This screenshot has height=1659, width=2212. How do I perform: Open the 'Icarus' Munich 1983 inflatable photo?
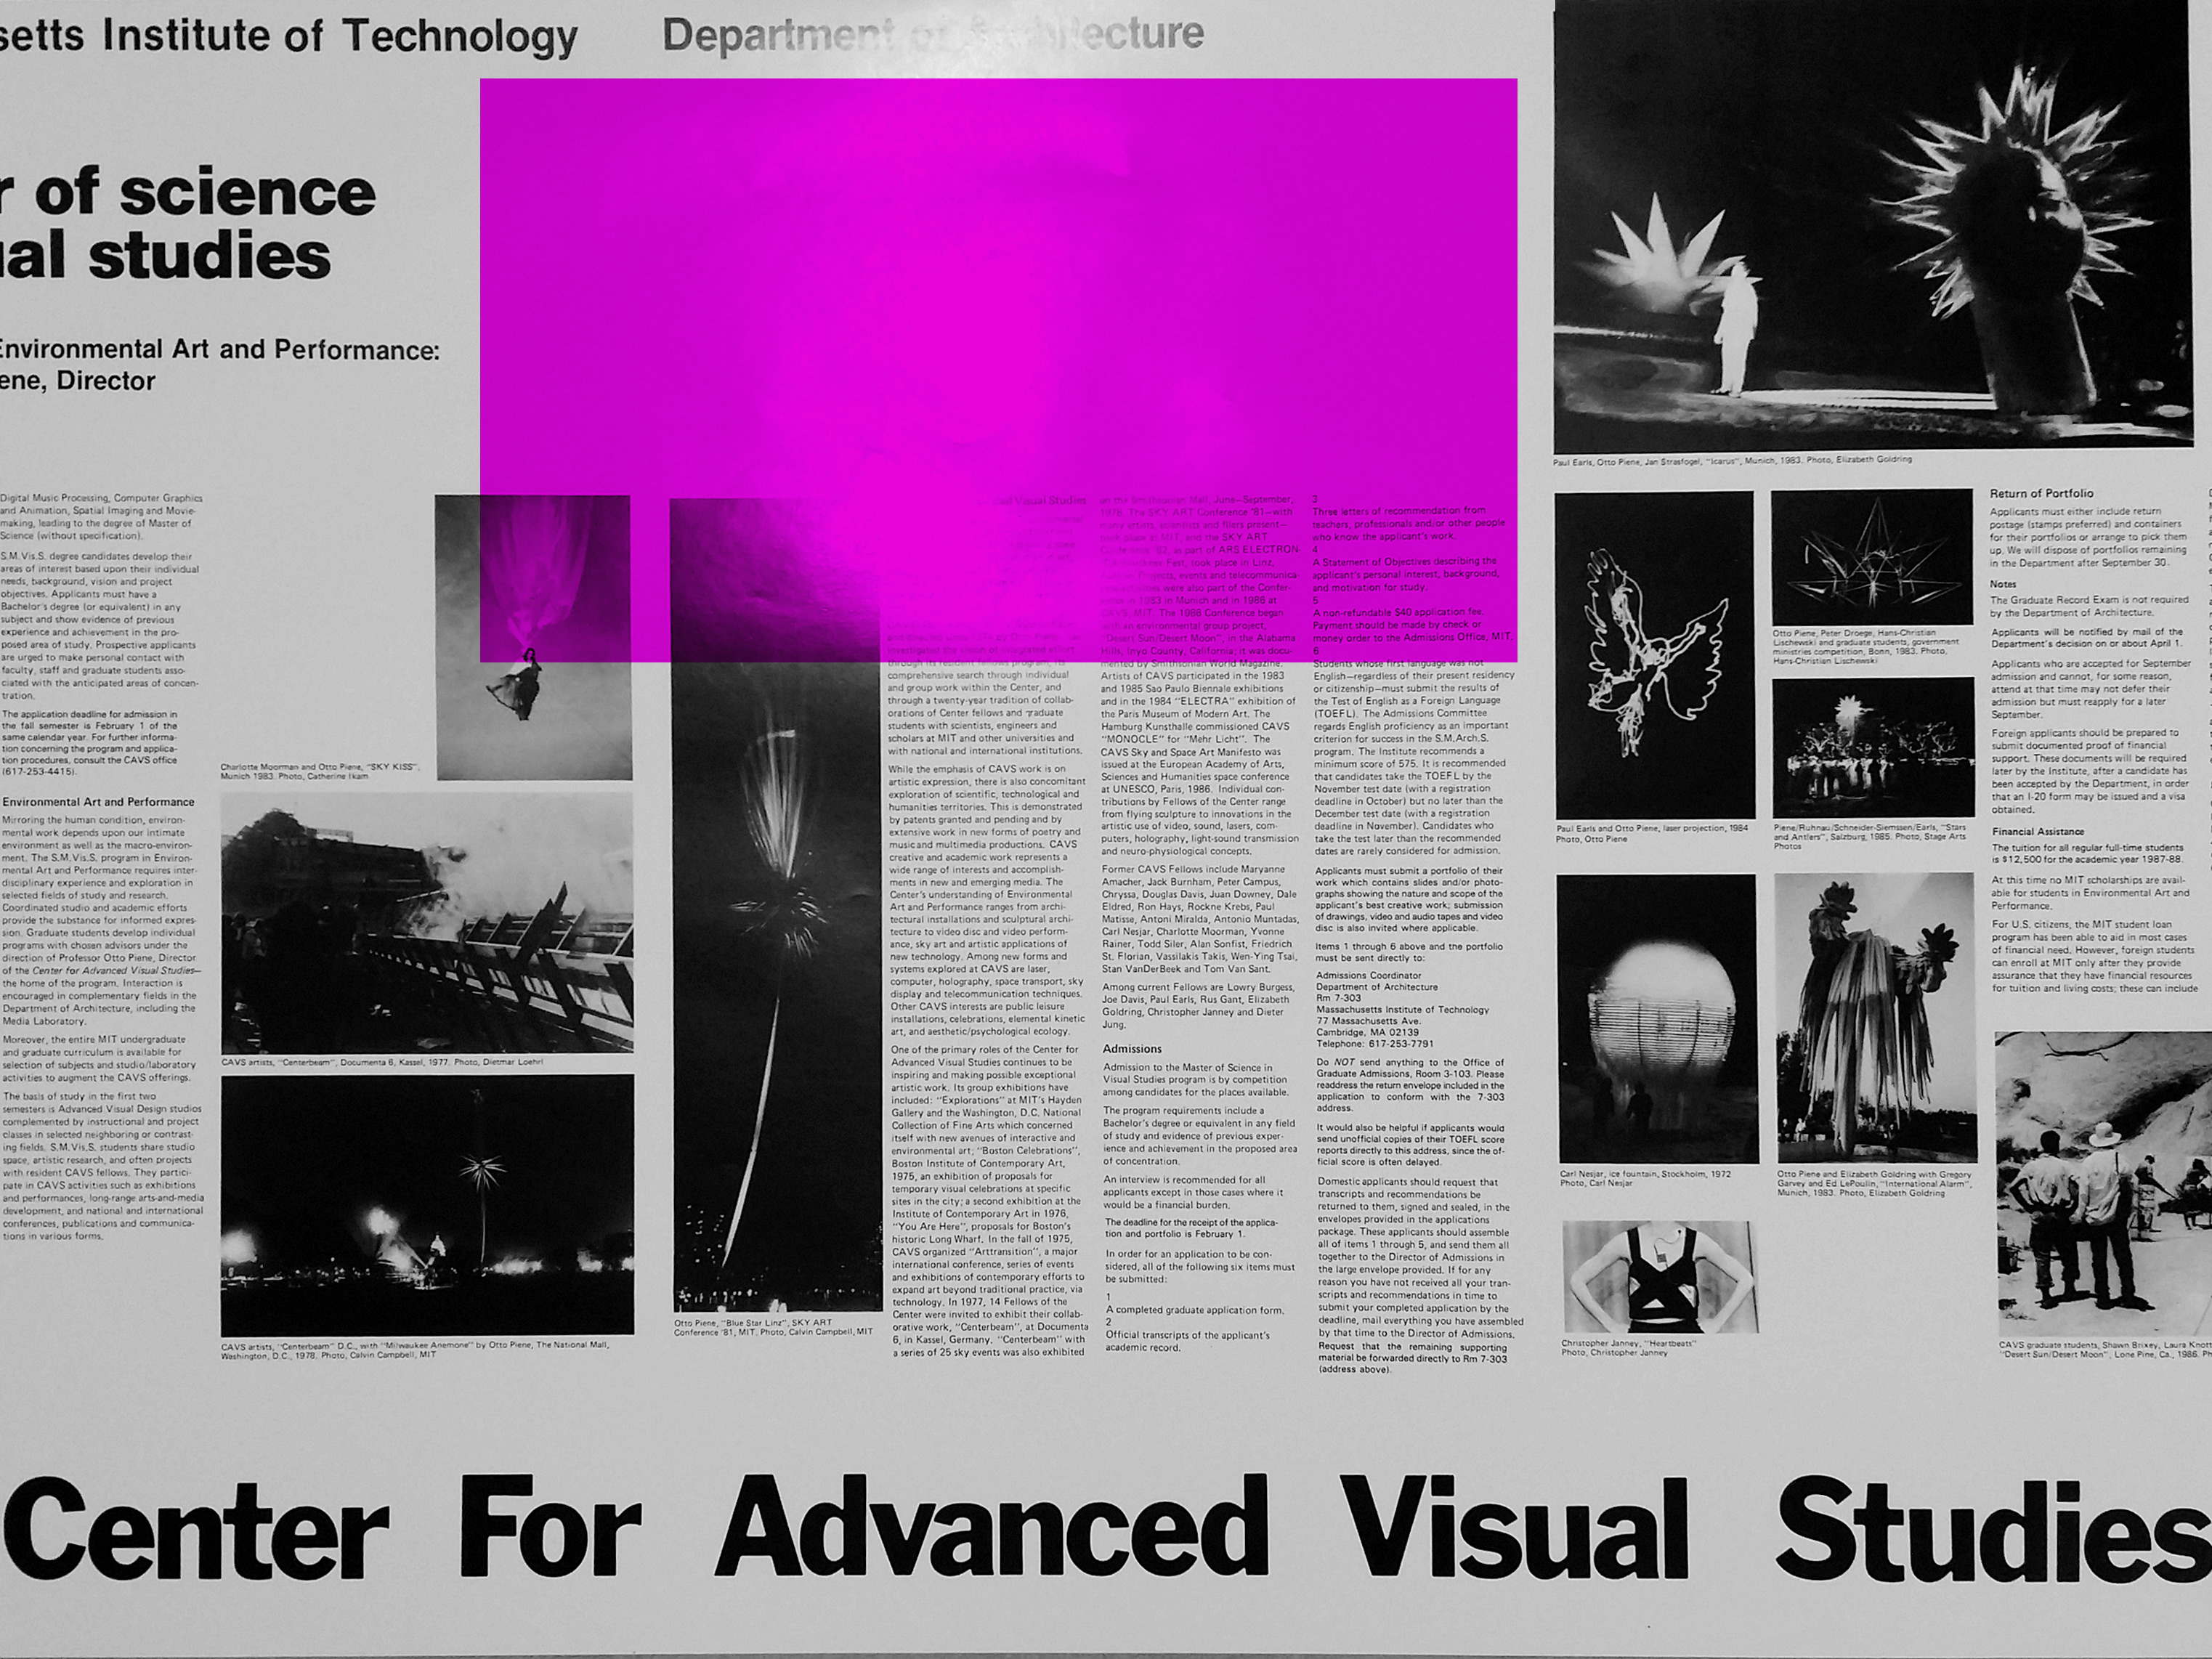point(1873,226)
